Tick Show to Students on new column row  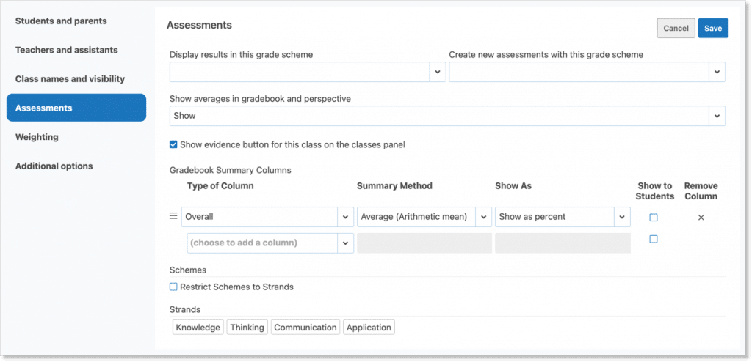[654, 239]
